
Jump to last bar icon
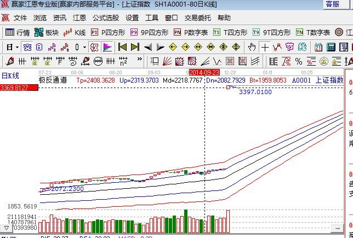pos(135,47)
